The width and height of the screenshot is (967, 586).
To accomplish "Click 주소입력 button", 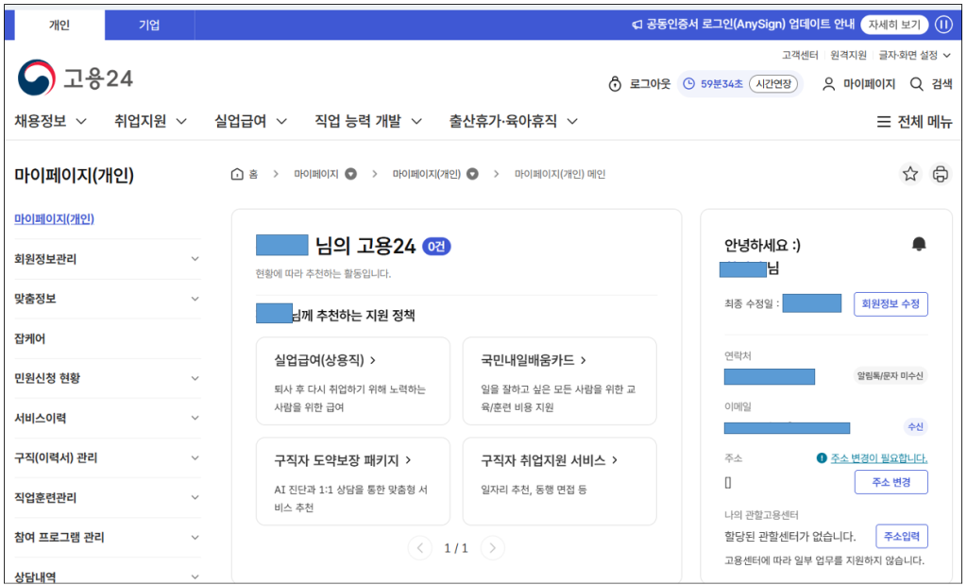I will [x=902, y=536].
